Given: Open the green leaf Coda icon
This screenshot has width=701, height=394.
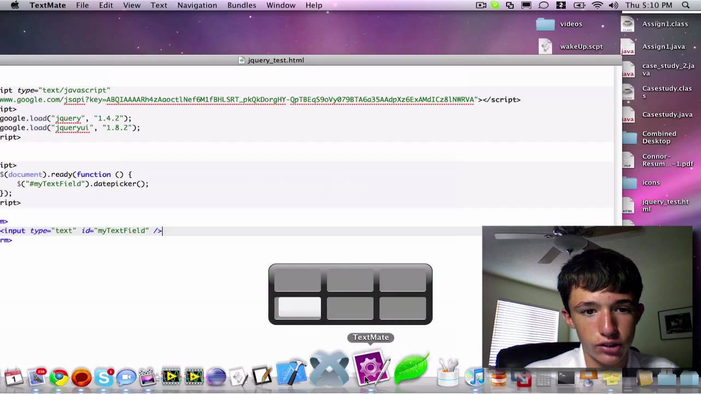Looking at the screenshot, I should (412, 369).
